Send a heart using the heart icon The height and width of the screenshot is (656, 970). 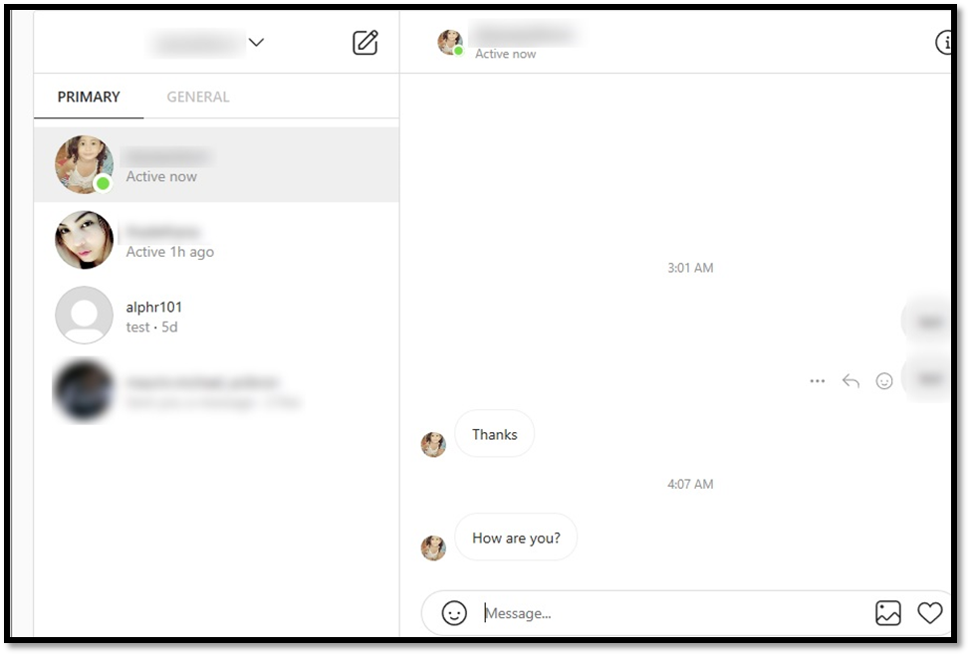(929, 613)
